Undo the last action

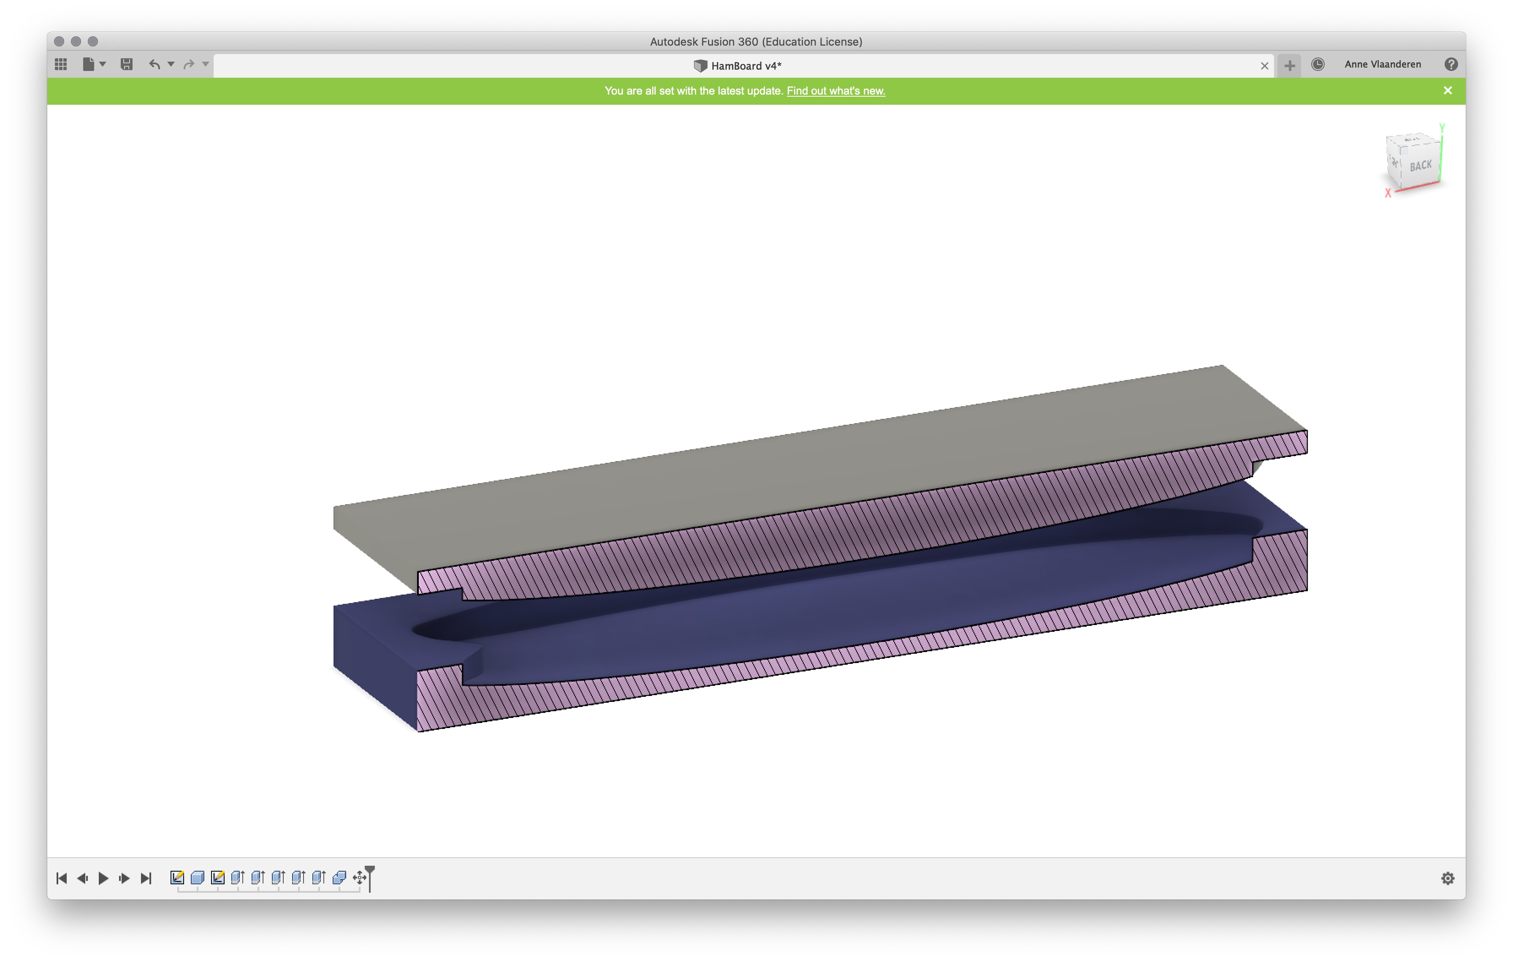(x=155, y=64)
